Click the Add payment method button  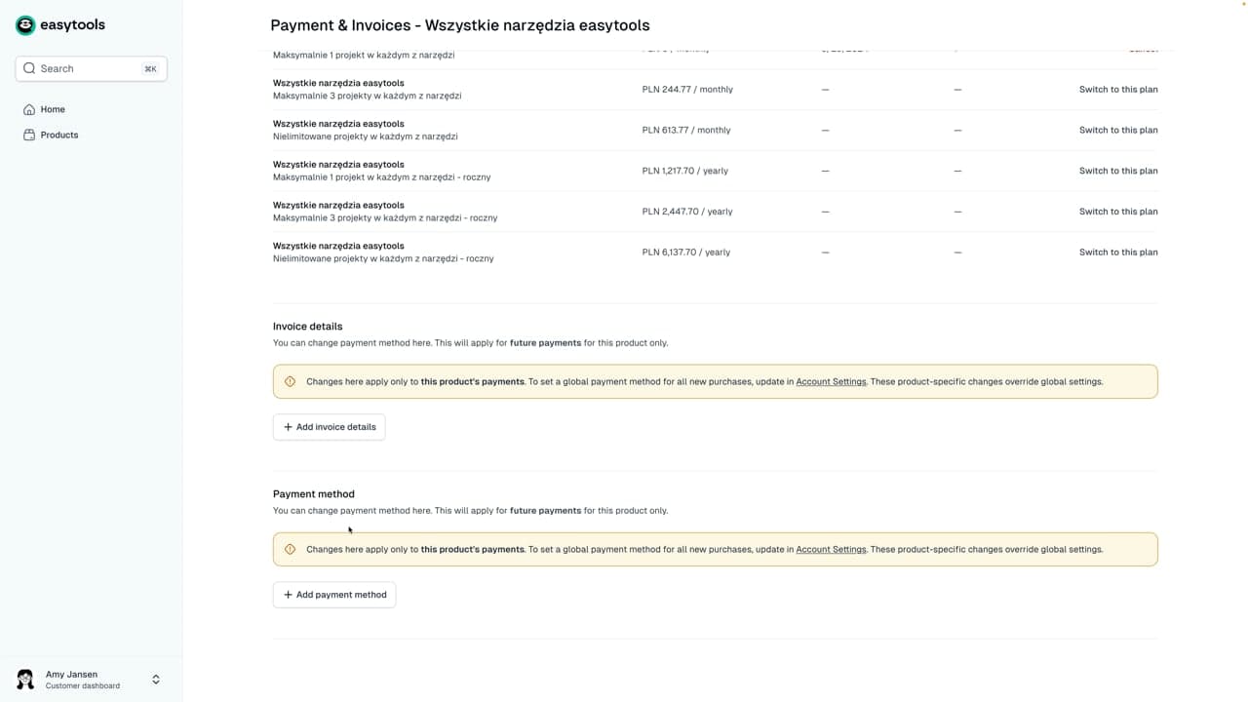click(334, 595)
